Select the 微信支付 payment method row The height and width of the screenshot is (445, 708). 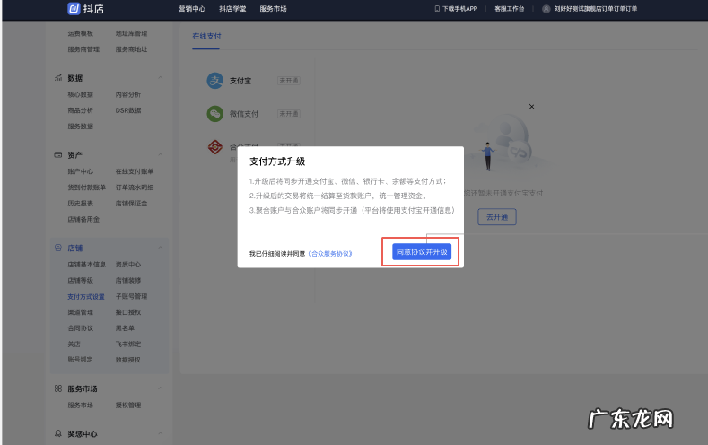tap(254, 114)
